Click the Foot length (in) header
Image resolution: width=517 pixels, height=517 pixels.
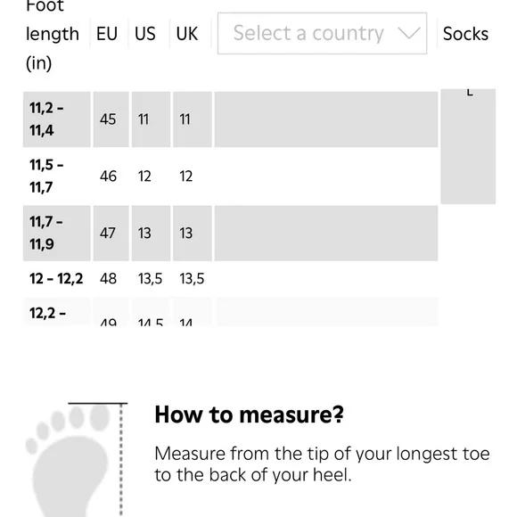53,35
